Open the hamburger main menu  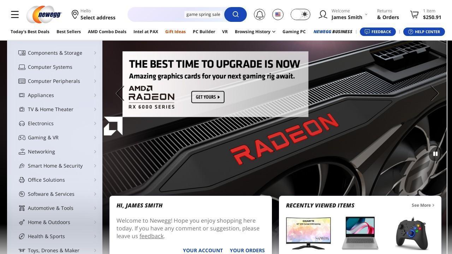point(15,14)
